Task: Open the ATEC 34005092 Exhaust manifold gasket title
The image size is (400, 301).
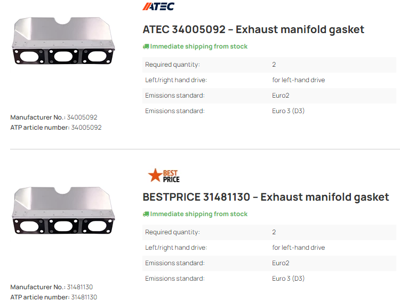Action: click(x=253, y=29)
